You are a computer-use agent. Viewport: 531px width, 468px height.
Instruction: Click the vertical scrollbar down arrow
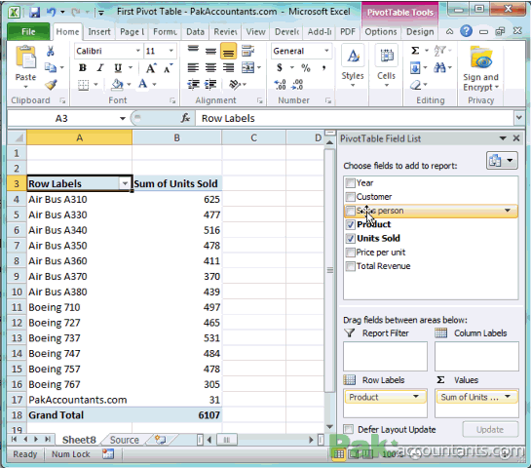point(329,426)
